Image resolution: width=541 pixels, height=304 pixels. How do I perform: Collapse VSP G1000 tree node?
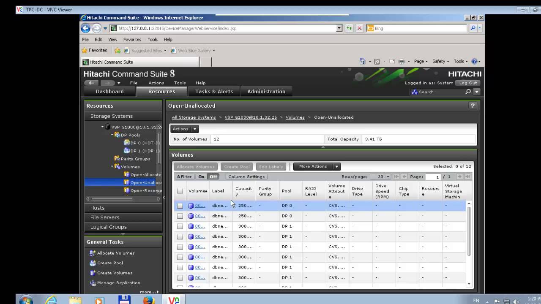click(x=102, y=127)
